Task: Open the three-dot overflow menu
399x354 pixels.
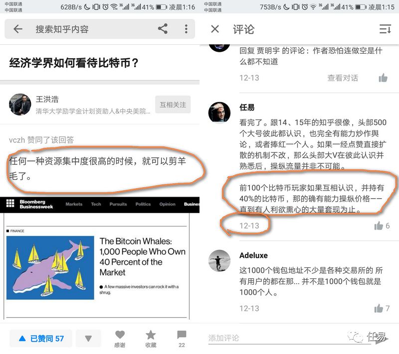Action: 186,29
